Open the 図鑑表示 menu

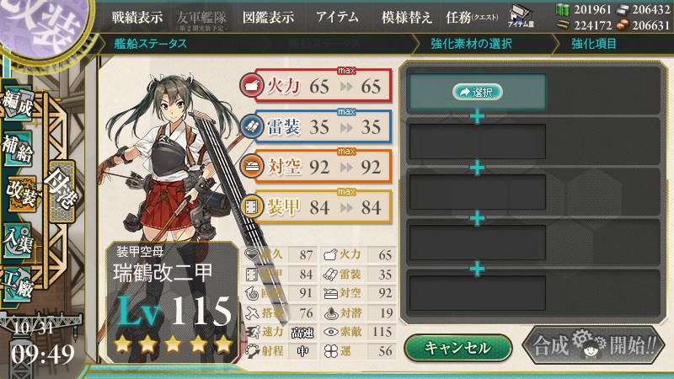pyautogui.click(x=268, y=17)
